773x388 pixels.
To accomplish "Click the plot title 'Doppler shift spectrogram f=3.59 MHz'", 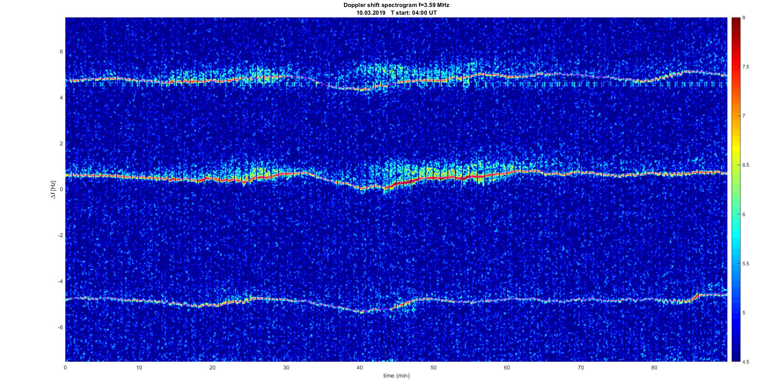I will (x=396, y=5).
